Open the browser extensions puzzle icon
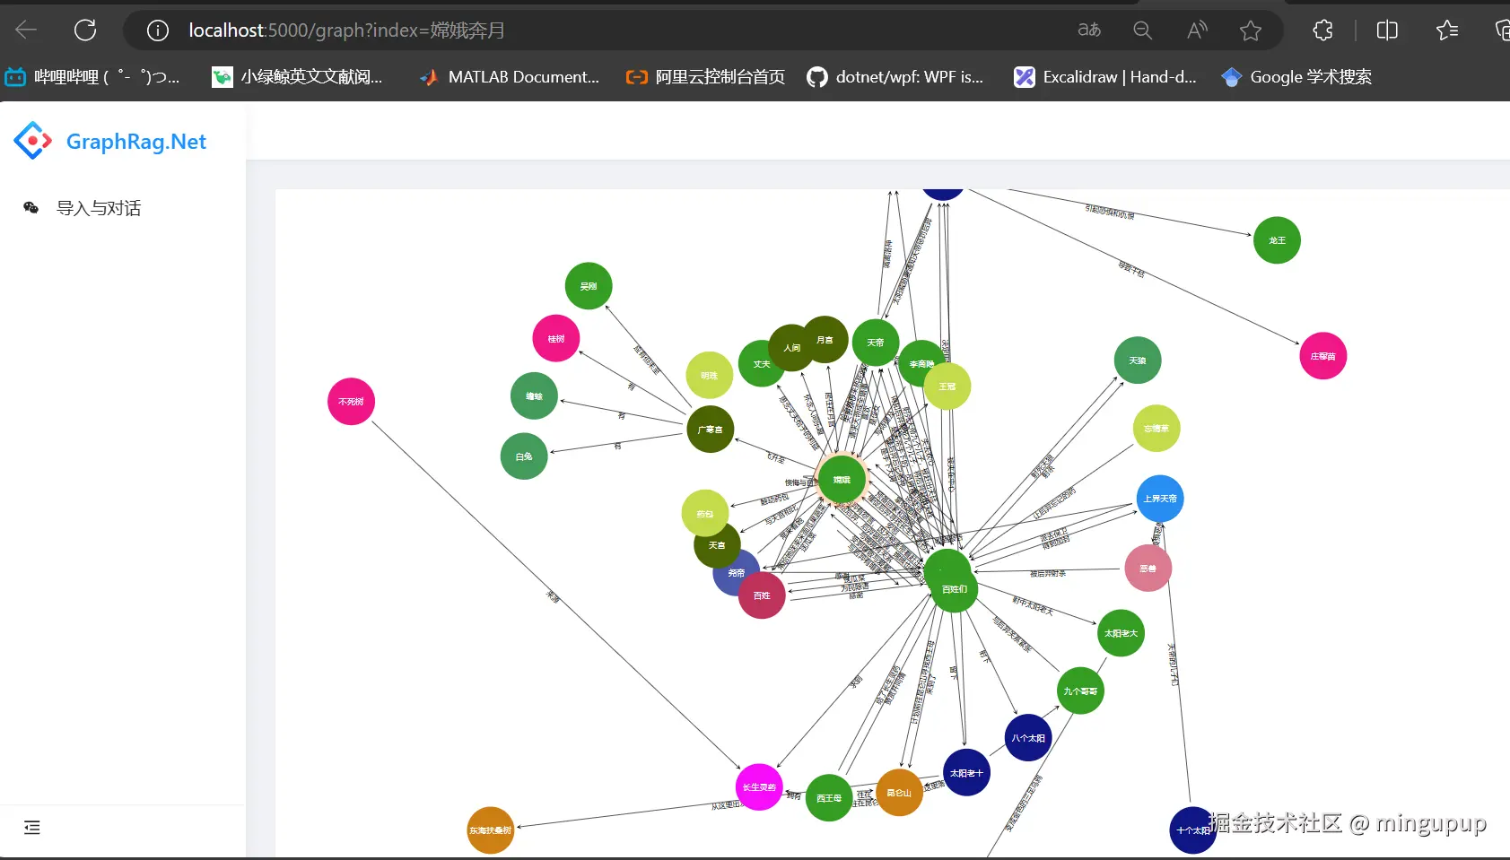 click(1322, 30)
